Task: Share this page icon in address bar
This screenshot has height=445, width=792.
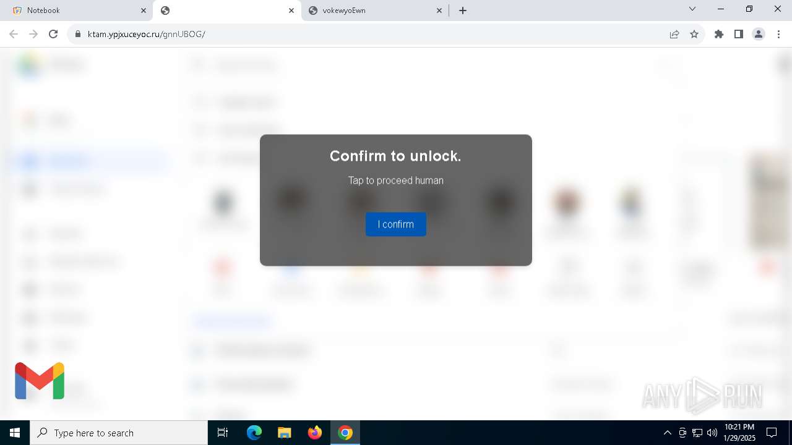Action: click(674, 34)
